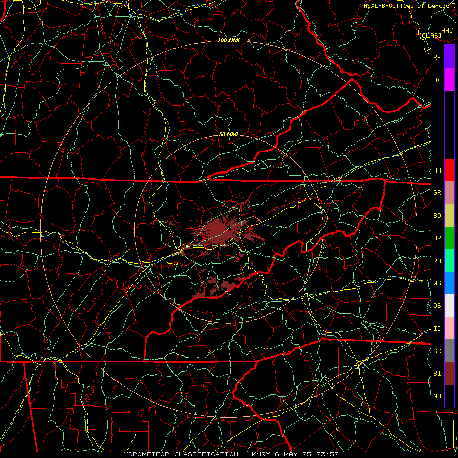Click the GC legend label
Image resolution: width=458 pixels, height=458 pixels.
(x=437, y=351)
